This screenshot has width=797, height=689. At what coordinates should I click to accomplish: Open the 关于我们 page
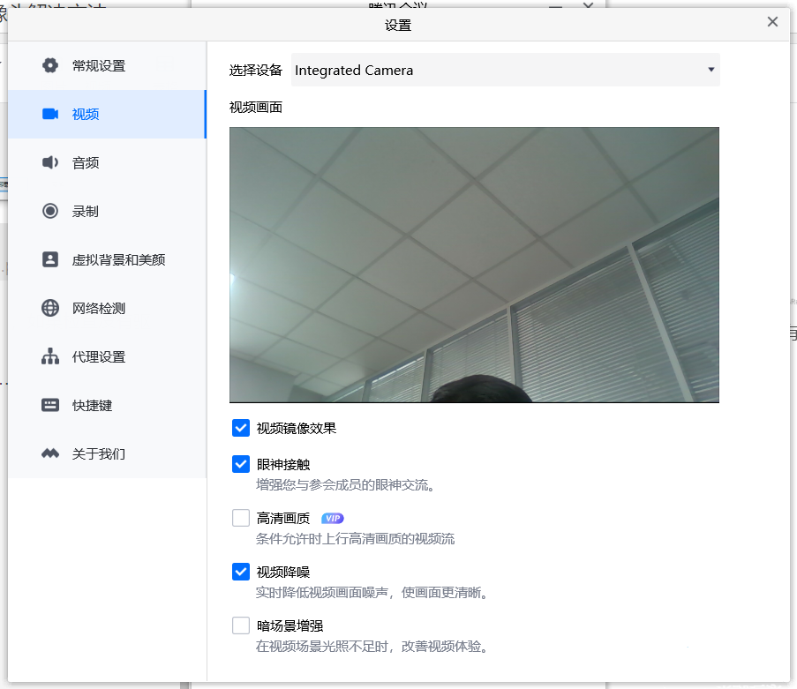(x=108, y=453)
